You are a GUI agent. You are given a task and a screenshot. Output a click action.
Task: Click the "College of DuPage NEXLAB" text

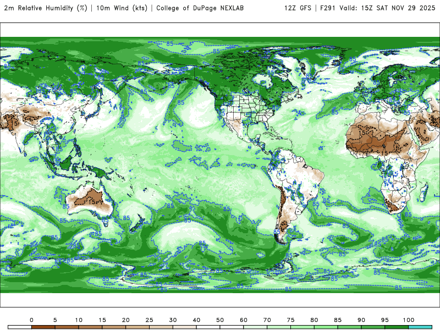point(200,8)
